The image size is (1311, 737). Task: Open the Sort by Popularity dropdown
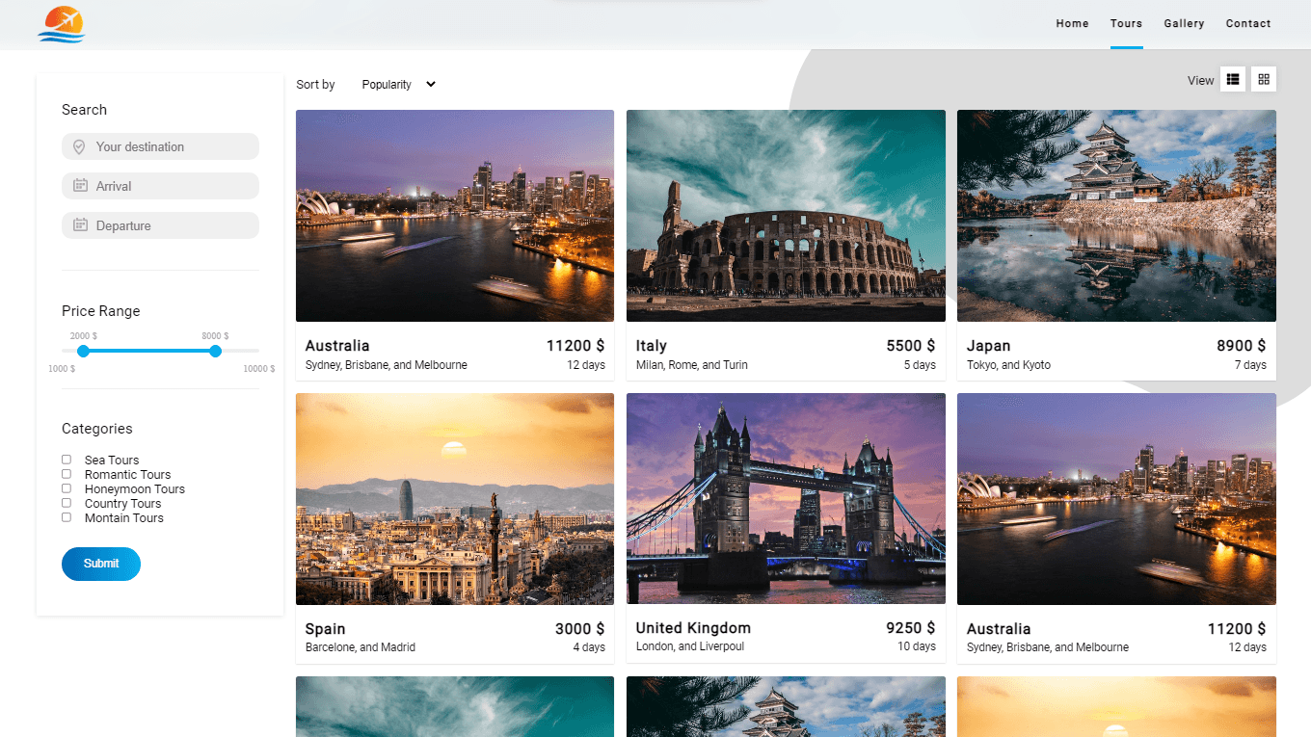(398, 85)
